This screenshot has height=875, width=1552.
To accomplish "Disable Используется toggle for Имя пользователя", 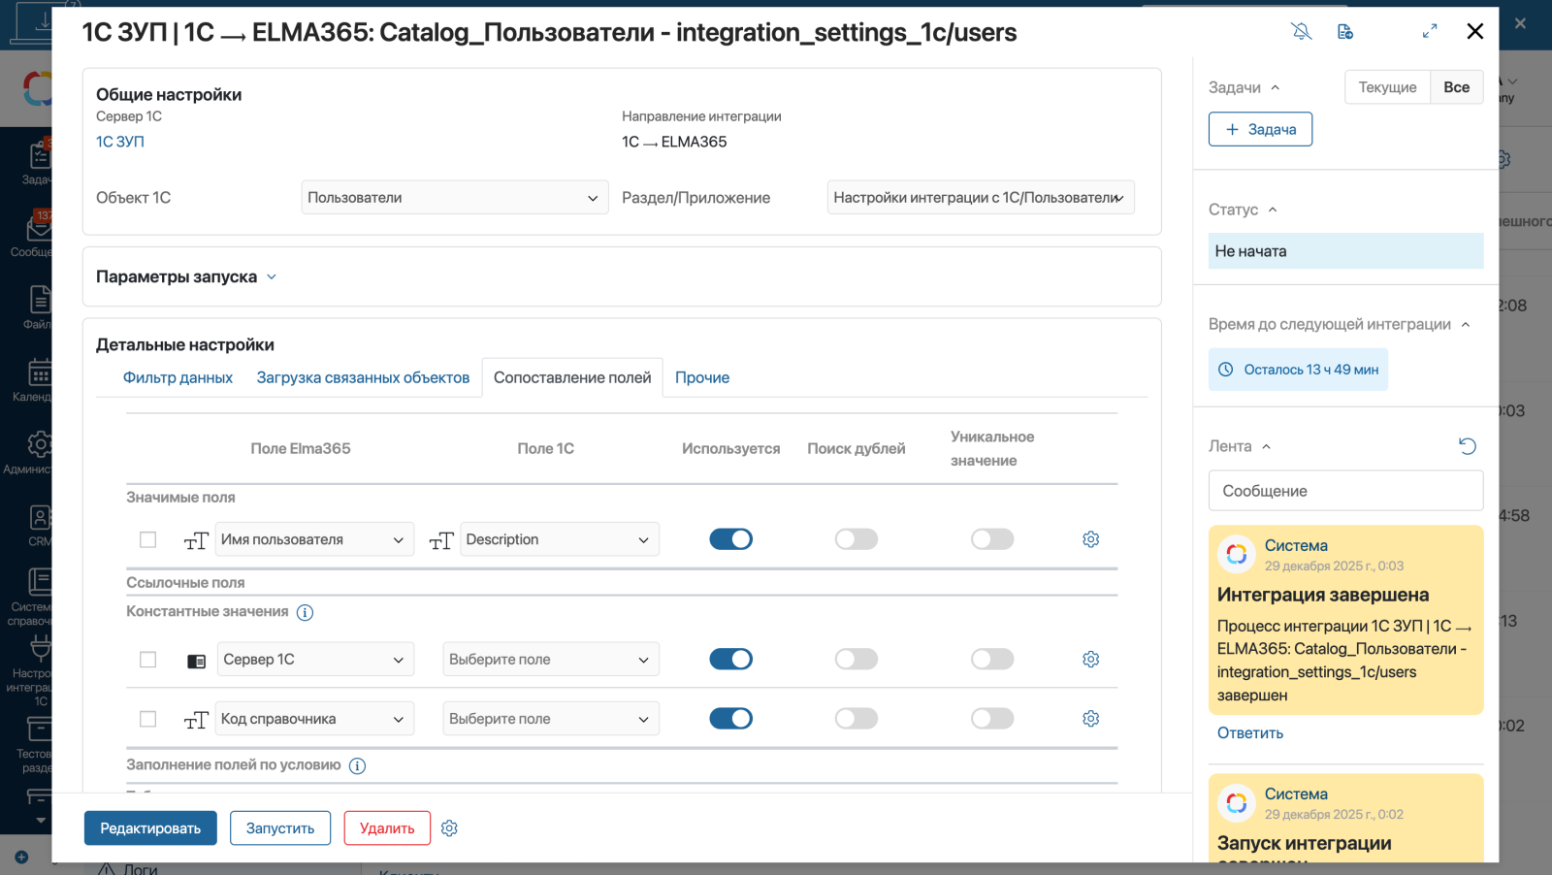I will pos(730,539).
